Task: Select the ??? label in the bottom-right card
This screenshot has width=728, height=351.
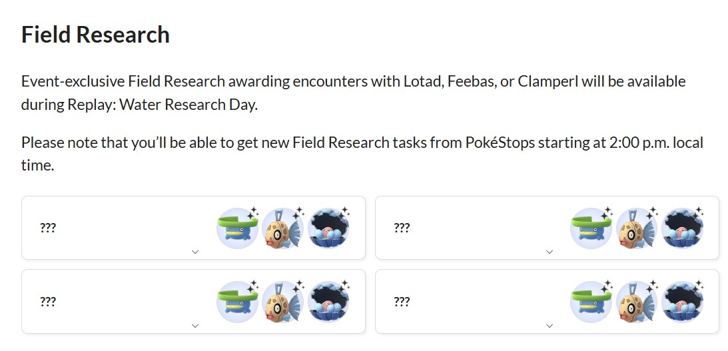Action: [x=402, y=302]
